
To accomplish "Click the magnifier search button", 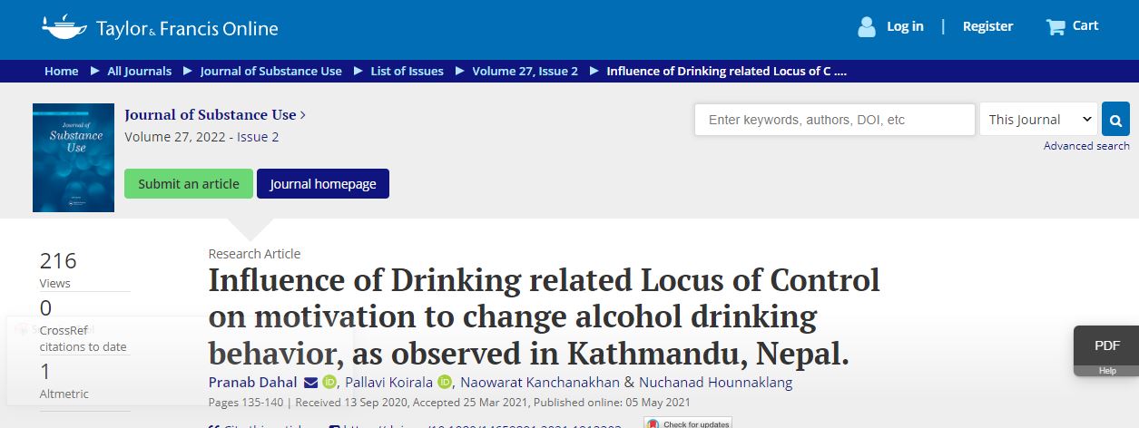I will point(1115,120).
